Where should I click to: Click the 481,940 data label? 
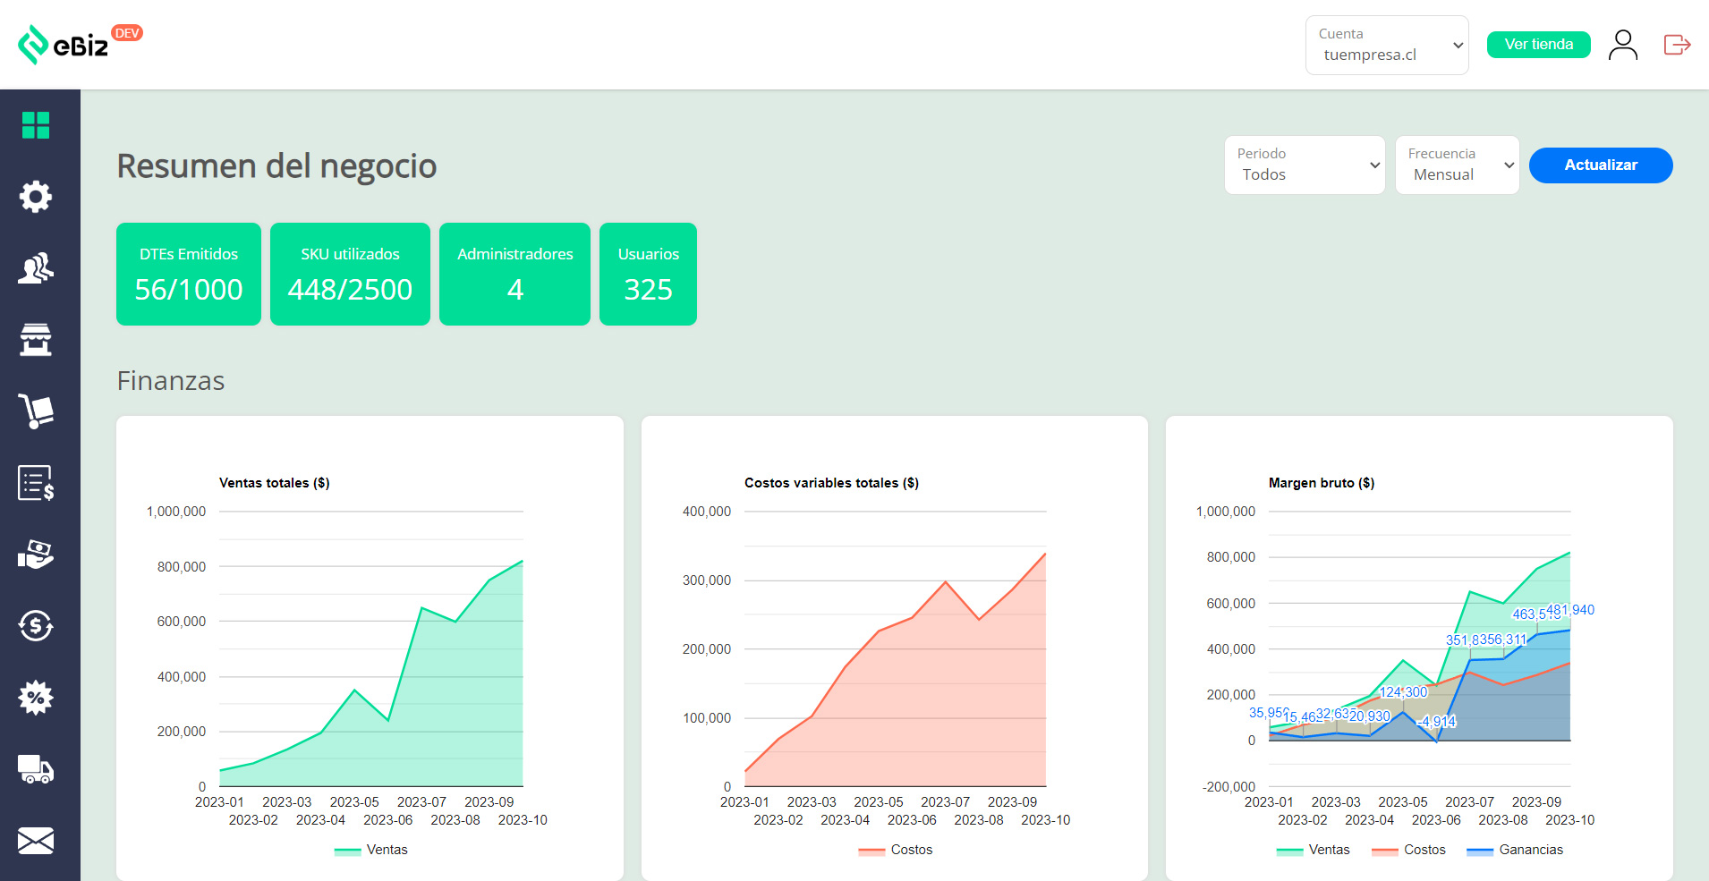1571,610
